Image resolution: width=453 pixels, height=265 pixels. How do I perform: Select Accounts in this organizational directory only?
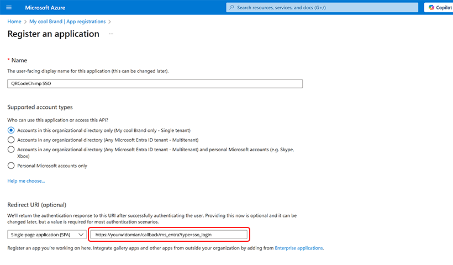pyautogui.click(x=11, y=130)
